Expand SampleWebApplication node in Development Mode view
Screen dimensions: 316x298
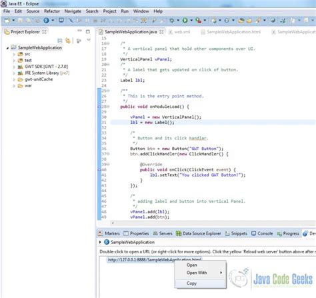pyautogui.click(x=100, y=242)
